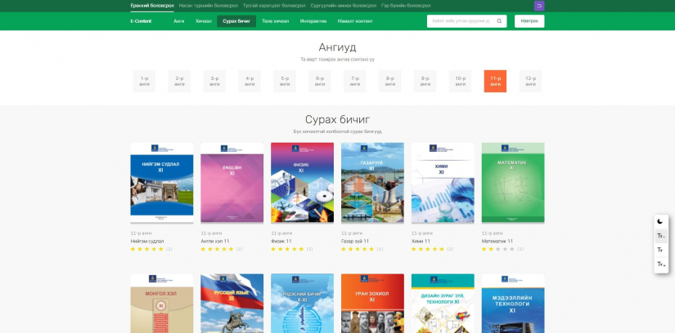Click the Хими 11 title link
This screenshot has width=675, height=333.
point(421,242)
